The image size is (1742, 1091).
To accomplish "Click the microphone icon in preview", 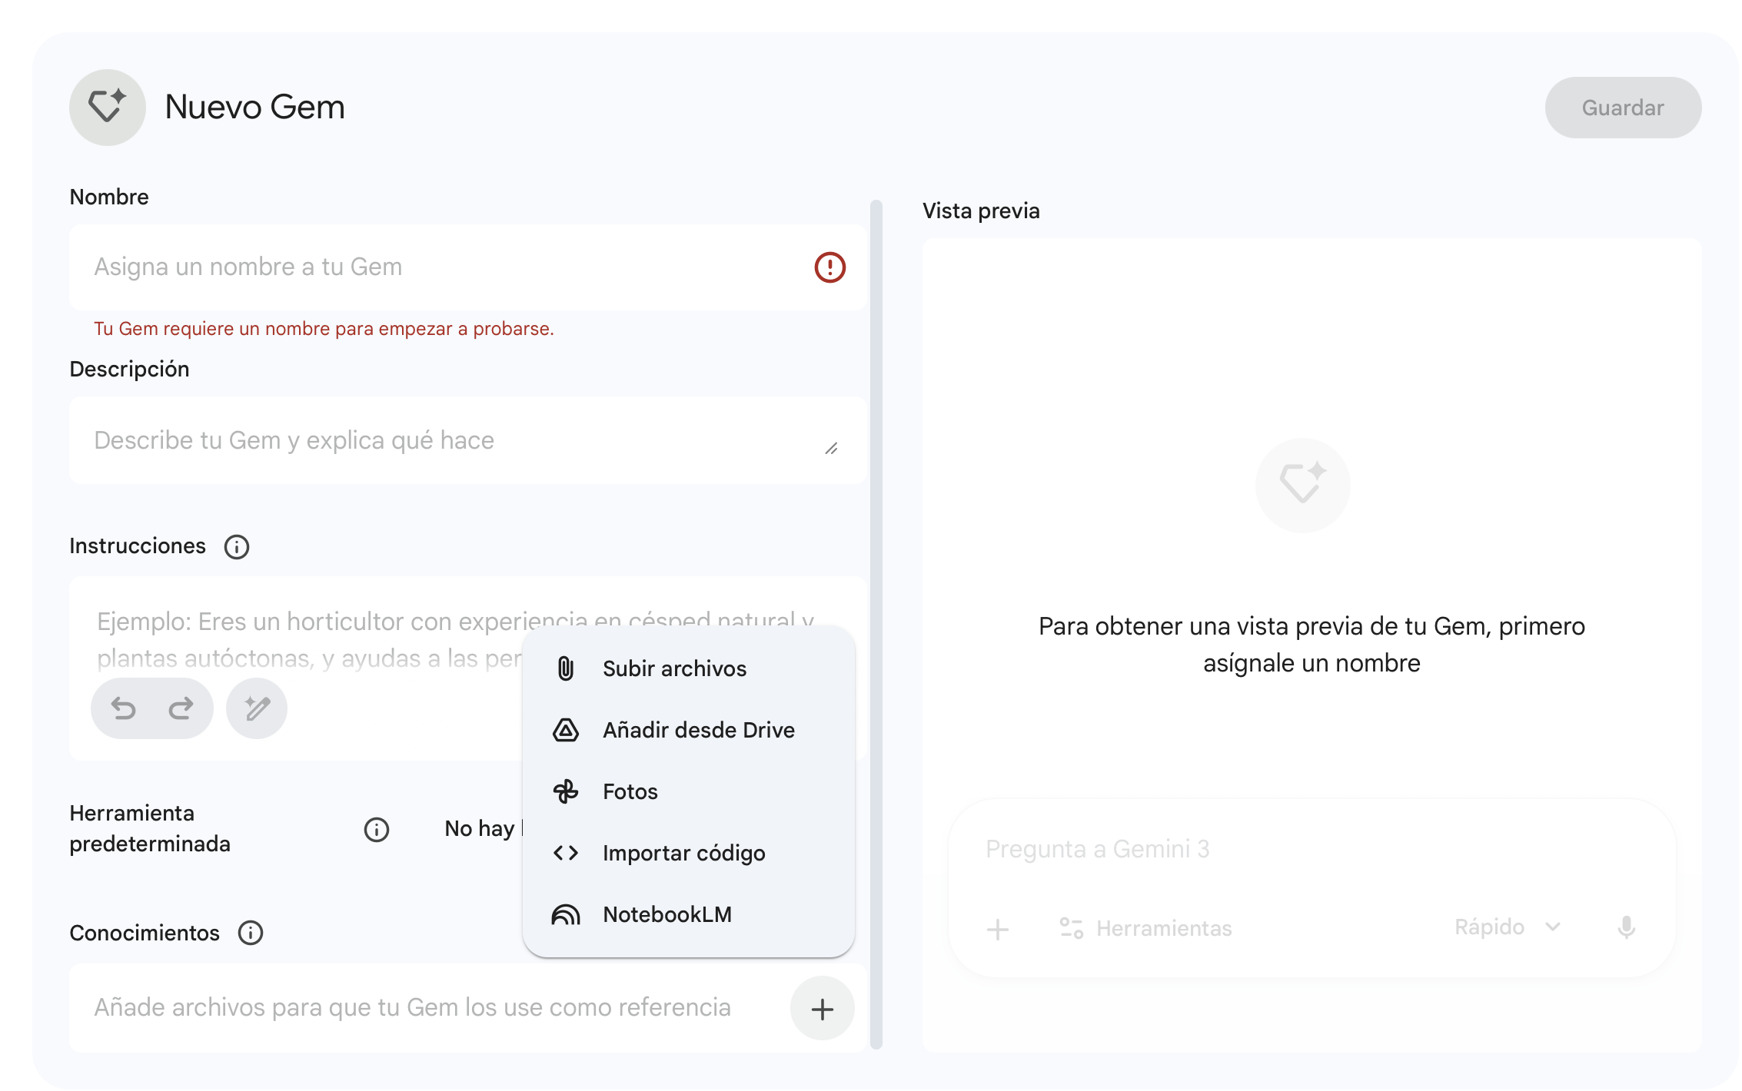I will [x=1626, y=927].
